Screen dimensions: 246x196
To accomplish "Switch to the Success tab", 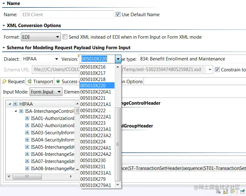I will (x=67, y=81).
